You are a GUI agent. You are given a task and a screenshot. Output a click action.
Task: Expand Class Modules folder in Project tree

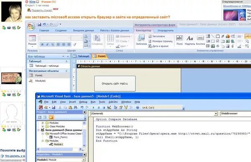(x=43, y=126)
